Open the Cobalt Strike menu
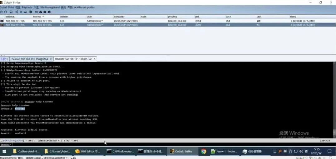This screenshot has height=159, width=336. [x=7, y=7]
